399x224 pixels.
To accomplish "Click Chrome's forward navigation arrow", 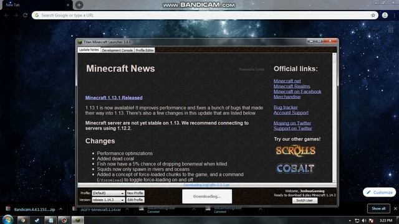I will pos(16,15).
